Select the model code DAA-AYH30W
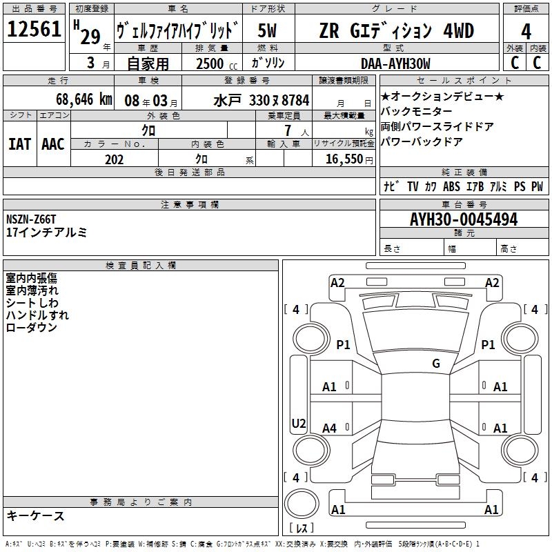This screenshot has height=552, width=552. point(396,63)
